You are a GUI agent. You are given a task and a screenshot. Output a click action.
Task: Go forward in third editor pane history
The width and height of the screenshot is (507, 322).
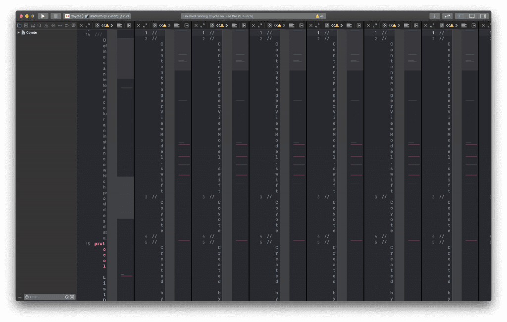pyautogui.click(x=227, y=26)
